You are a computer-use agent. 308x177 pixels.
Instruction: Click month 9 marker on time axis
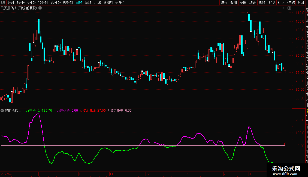40,174
